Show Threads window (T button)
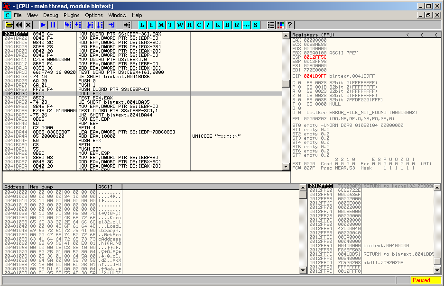Image resolution: width=444 pixels, height=286 pixels. pos(171,25)
